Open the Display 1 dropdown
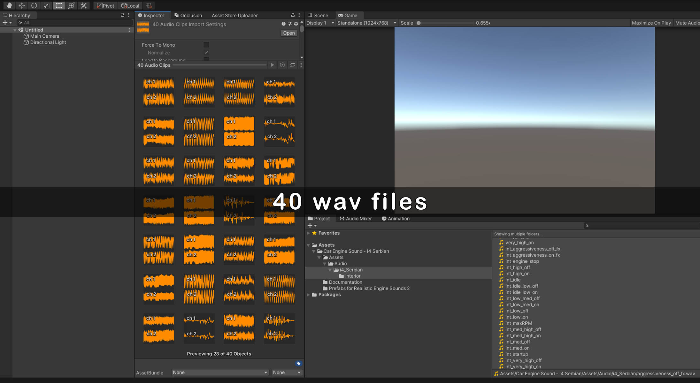The height and width of the screenshot is (383, 700). 320,23
